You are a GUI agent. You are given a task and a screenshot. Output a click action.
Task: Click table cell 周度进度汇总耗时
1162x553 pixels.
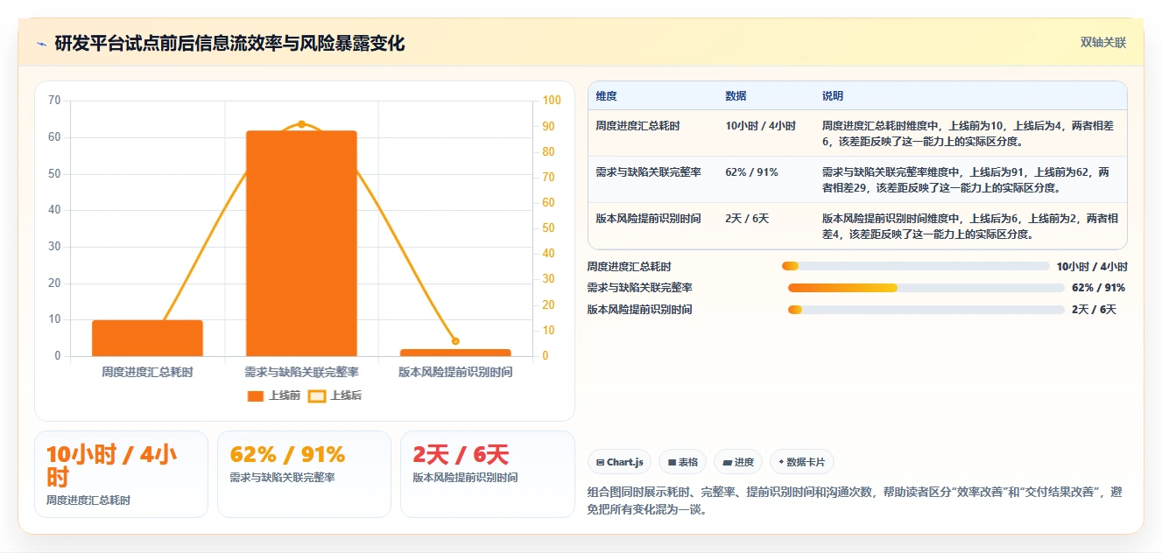click(x=637, y=126)
